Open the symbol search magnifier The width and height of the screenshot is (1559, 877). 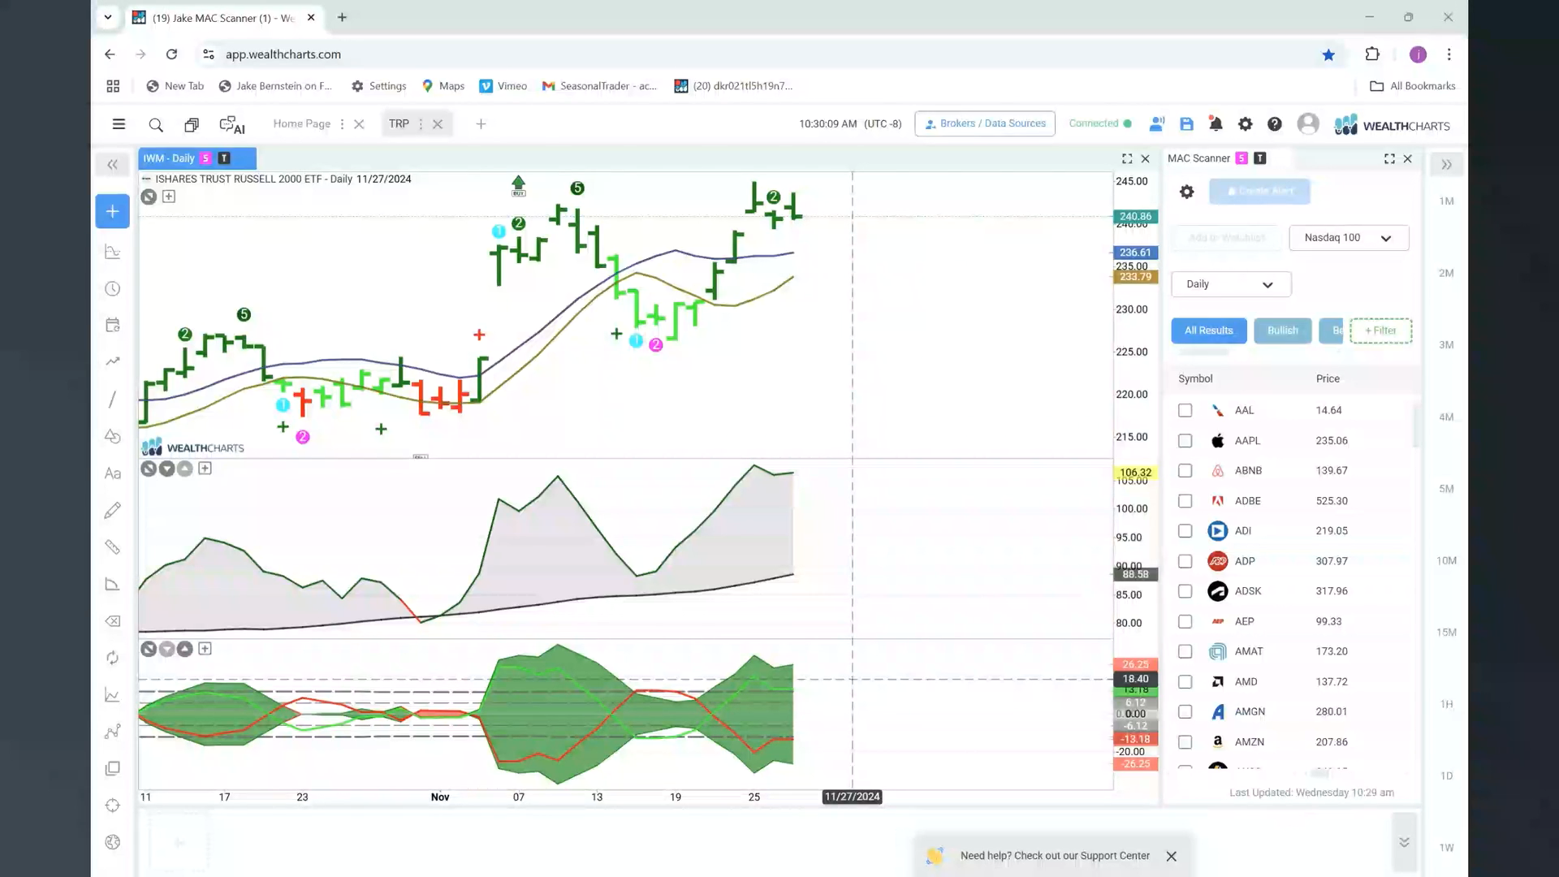click(156, 125)
